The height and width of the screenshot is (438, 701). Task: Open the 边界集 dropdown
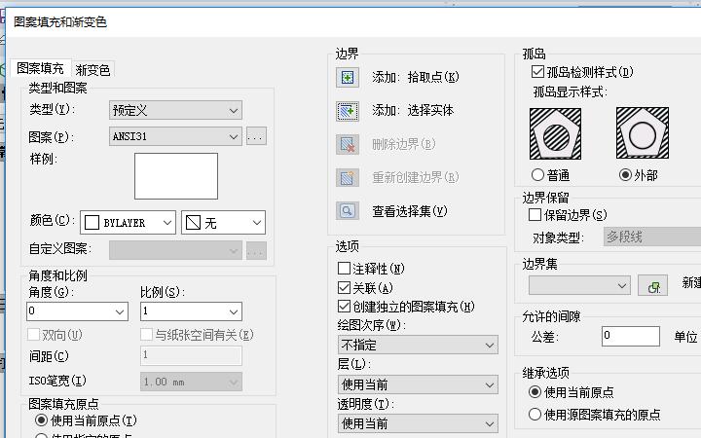tap(580, 285)
